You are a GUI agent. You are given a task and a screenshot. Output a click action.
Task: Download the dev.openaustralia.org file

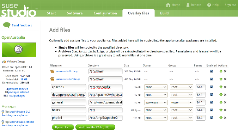[x=221, y=95]
